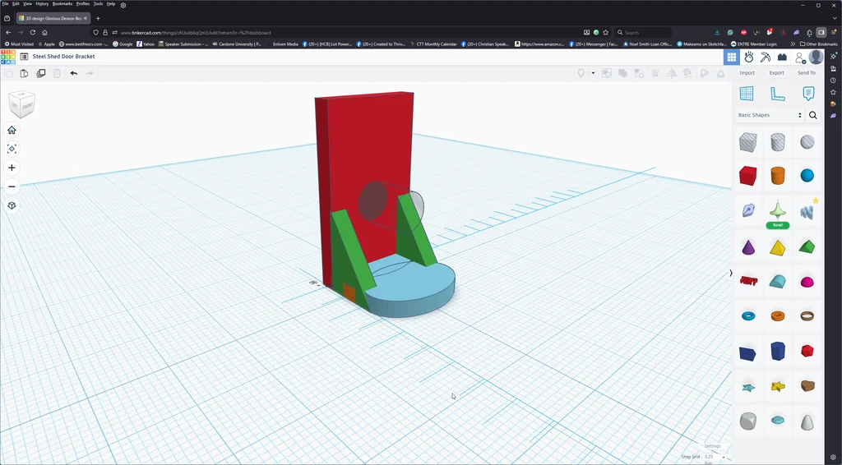Image resolution: width=842 pixels, height=465 pixels.
Task: Collapse the shapes panel with chevron
Action: (x=731, y=273)
